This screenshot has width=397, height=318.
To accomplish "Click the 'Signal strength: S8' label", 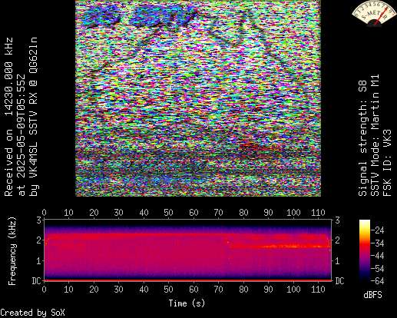I will [362, 138].
